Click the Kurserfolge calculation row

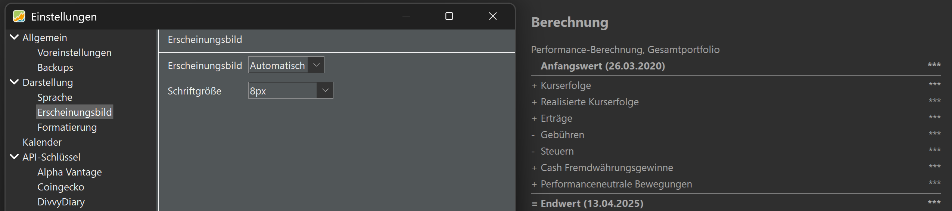click(736, 86)
